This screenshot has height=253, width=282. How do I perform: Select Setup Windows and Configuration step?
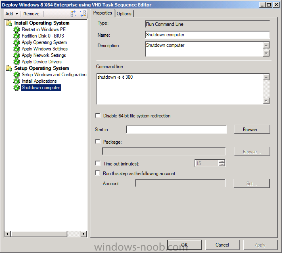pyautogui.click(x=54, y=75)
